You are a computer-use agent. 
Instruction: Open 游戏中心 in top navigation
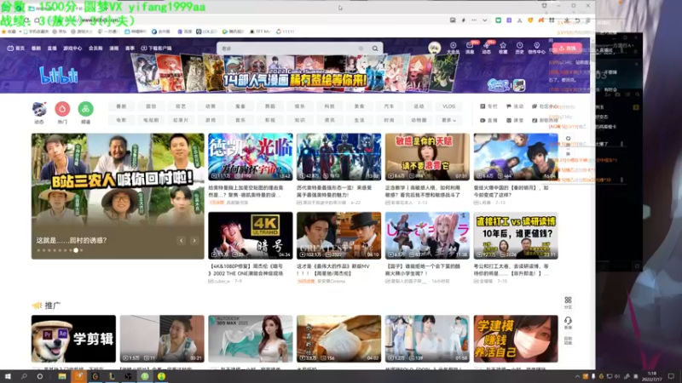coord(72,49)
